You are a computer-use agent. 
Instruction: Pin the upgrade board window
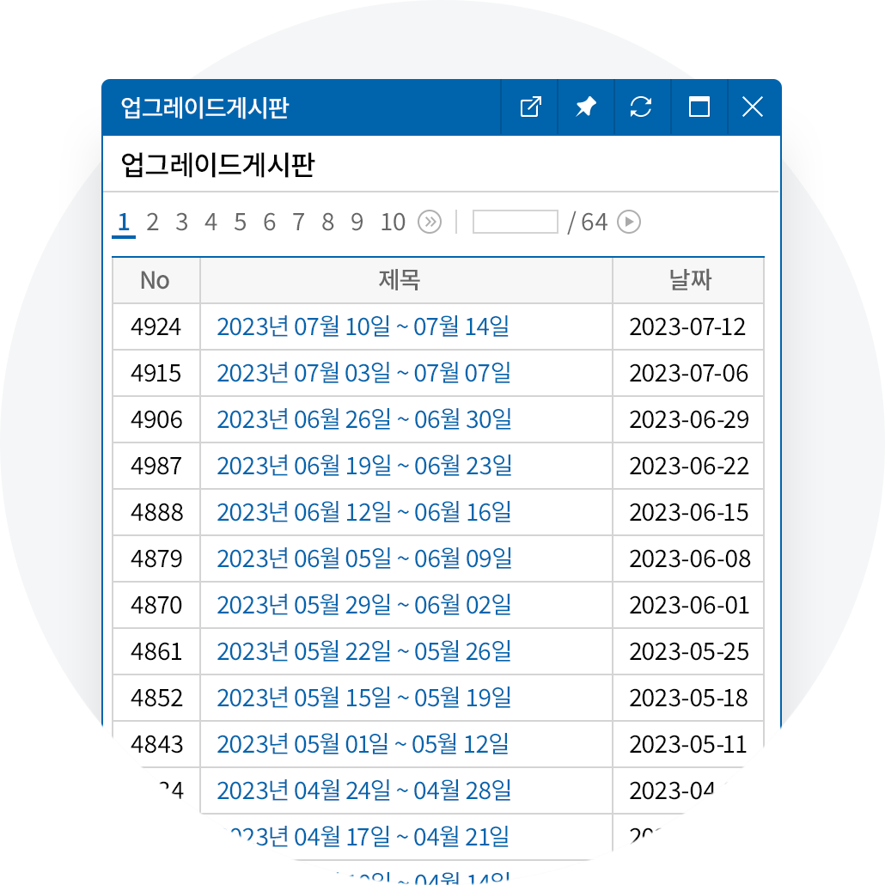pos(586,107)
